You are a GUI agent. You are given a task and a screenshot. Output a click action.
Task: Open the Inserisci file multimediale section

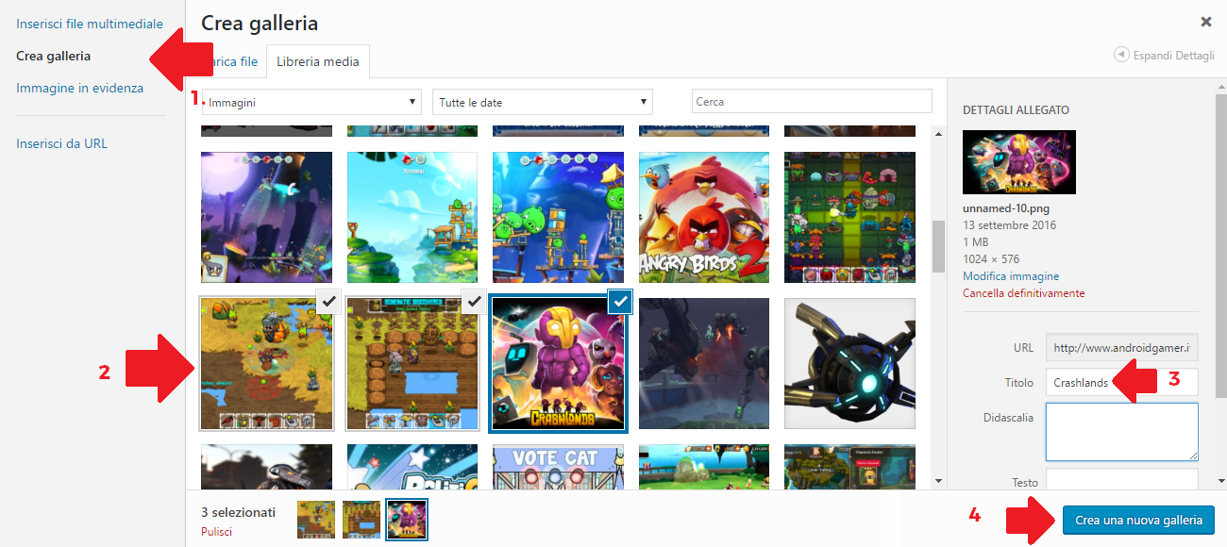90,24
